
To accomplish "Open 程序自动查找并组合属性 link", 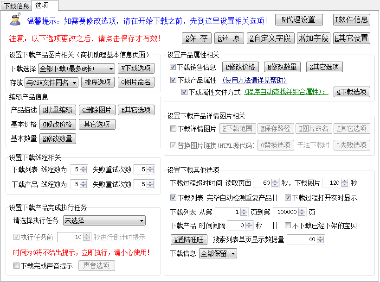I will 286,92.
